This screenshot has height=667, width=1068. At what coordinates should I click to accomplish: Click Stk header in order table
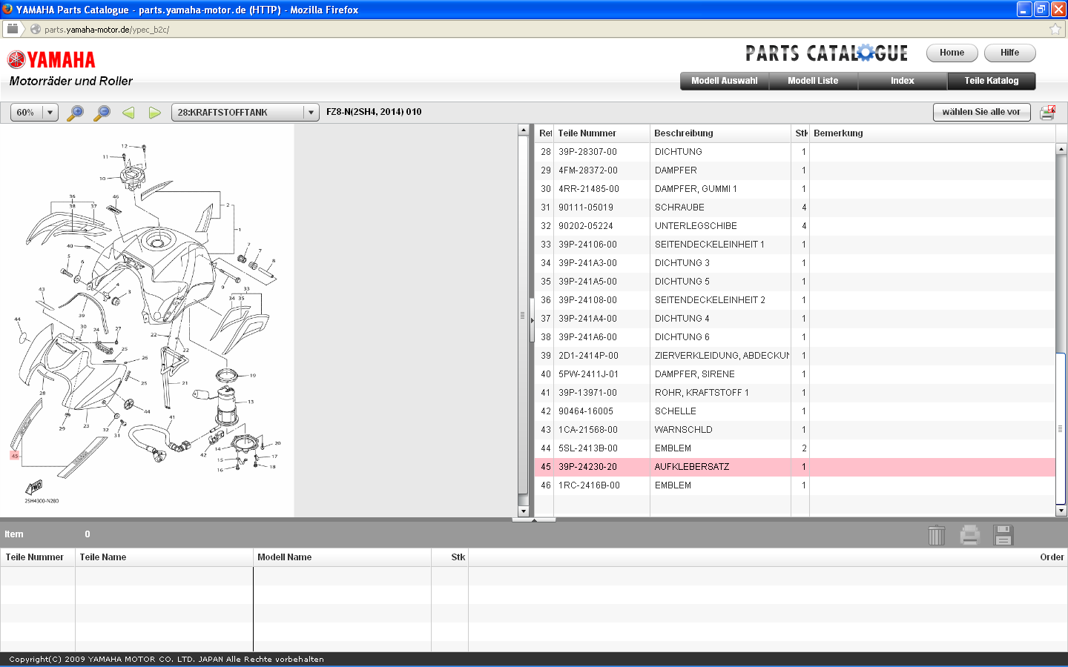[x=449, y=557]
